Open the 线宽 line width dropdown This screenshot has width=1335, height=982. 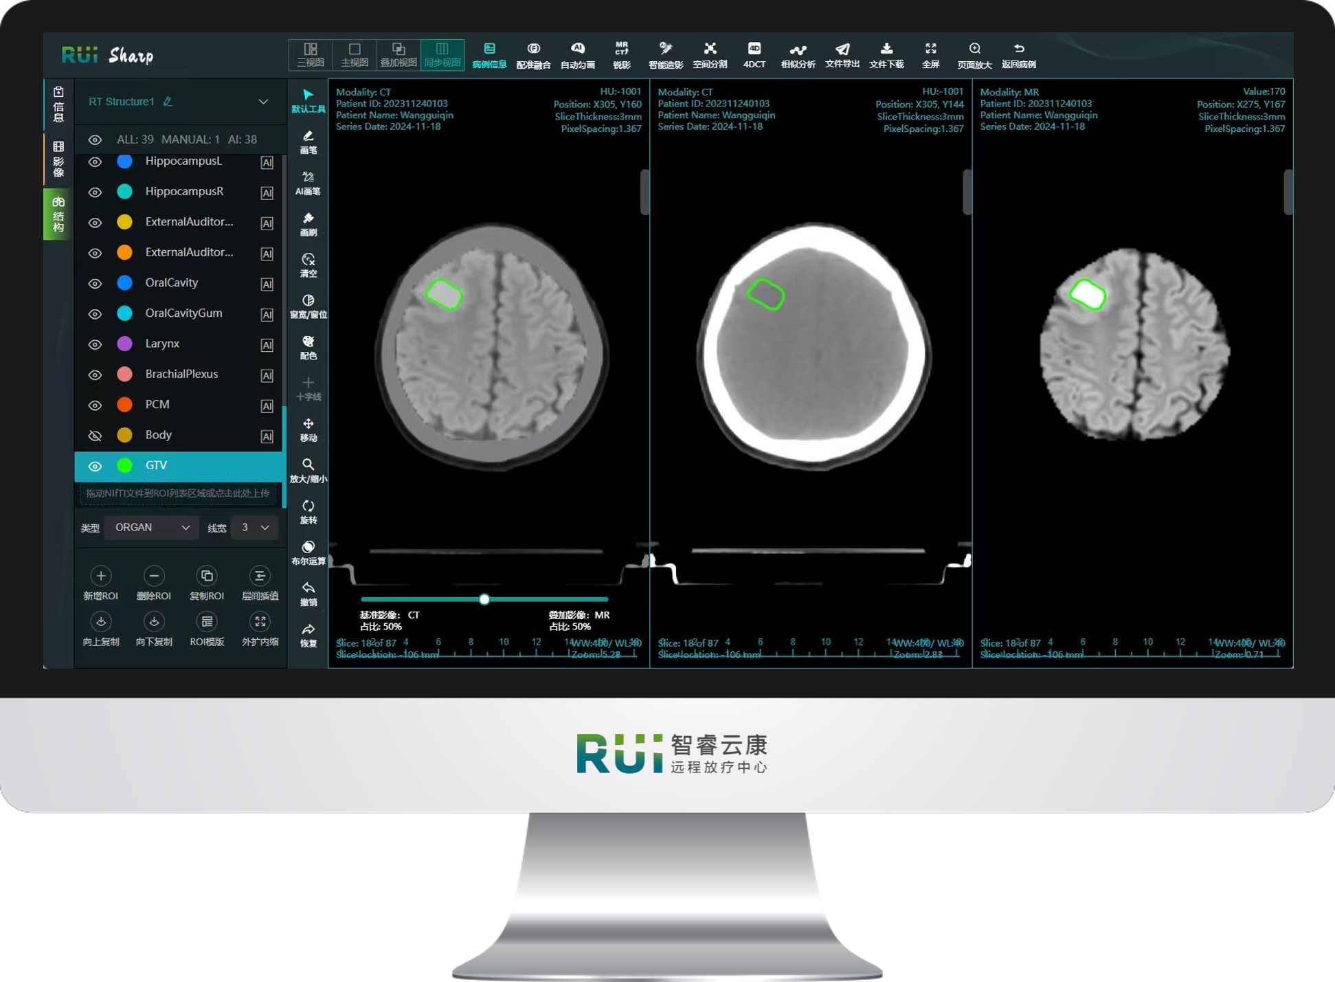tap(254, 527)
